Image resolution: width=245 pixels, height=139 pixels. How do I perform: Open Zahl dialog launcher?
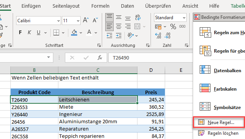coord(187,45)
